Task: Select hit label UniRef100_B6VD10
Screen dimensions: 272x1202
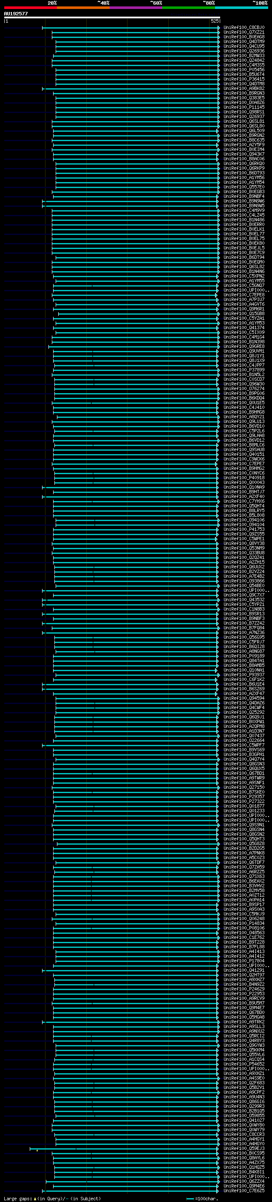Action: tap(244, 426)
